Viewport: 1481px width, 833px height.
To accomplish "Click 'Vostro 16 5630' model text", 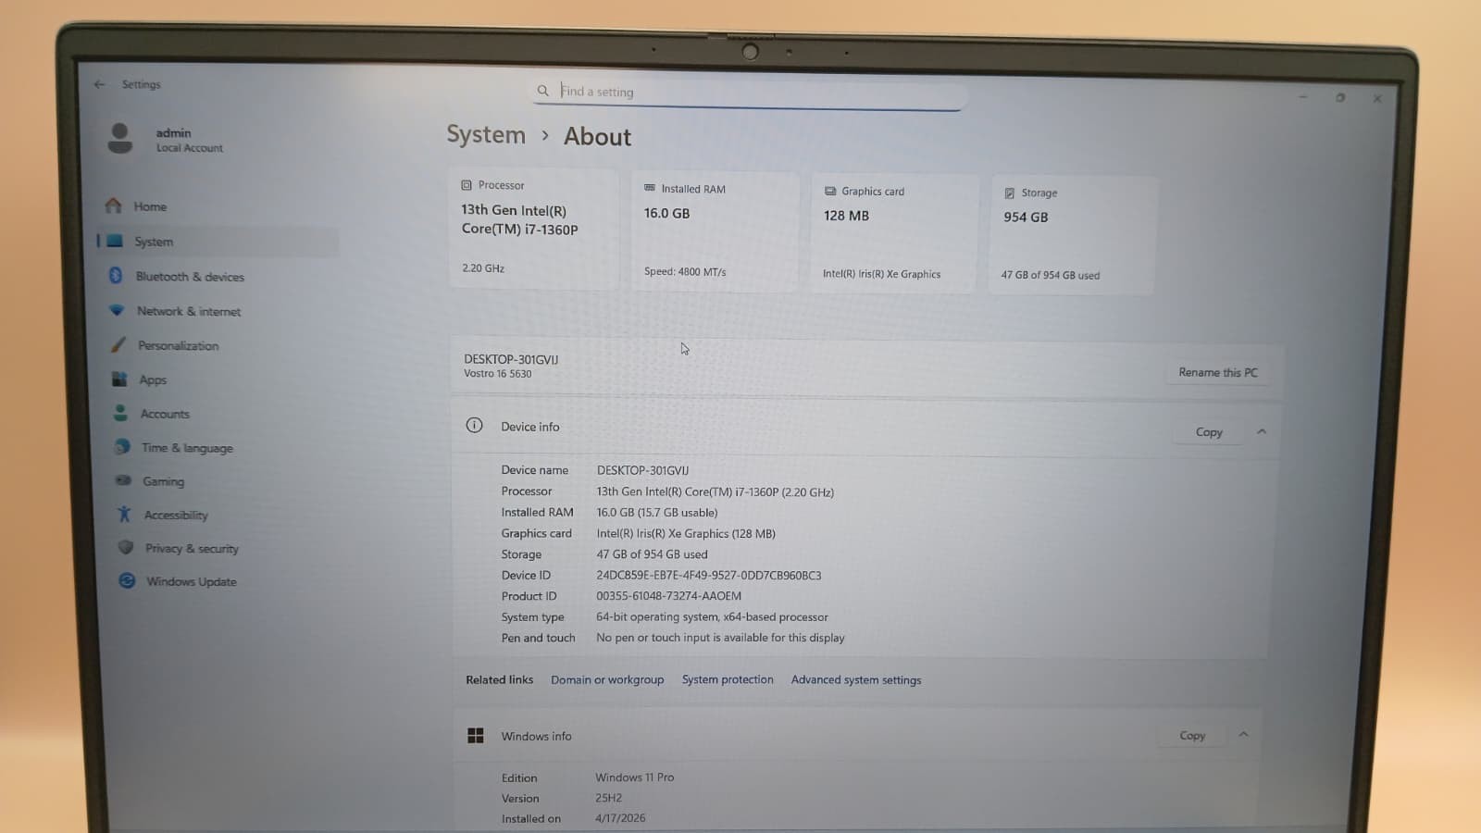I will pyautogui.click(x=498, y=374).
